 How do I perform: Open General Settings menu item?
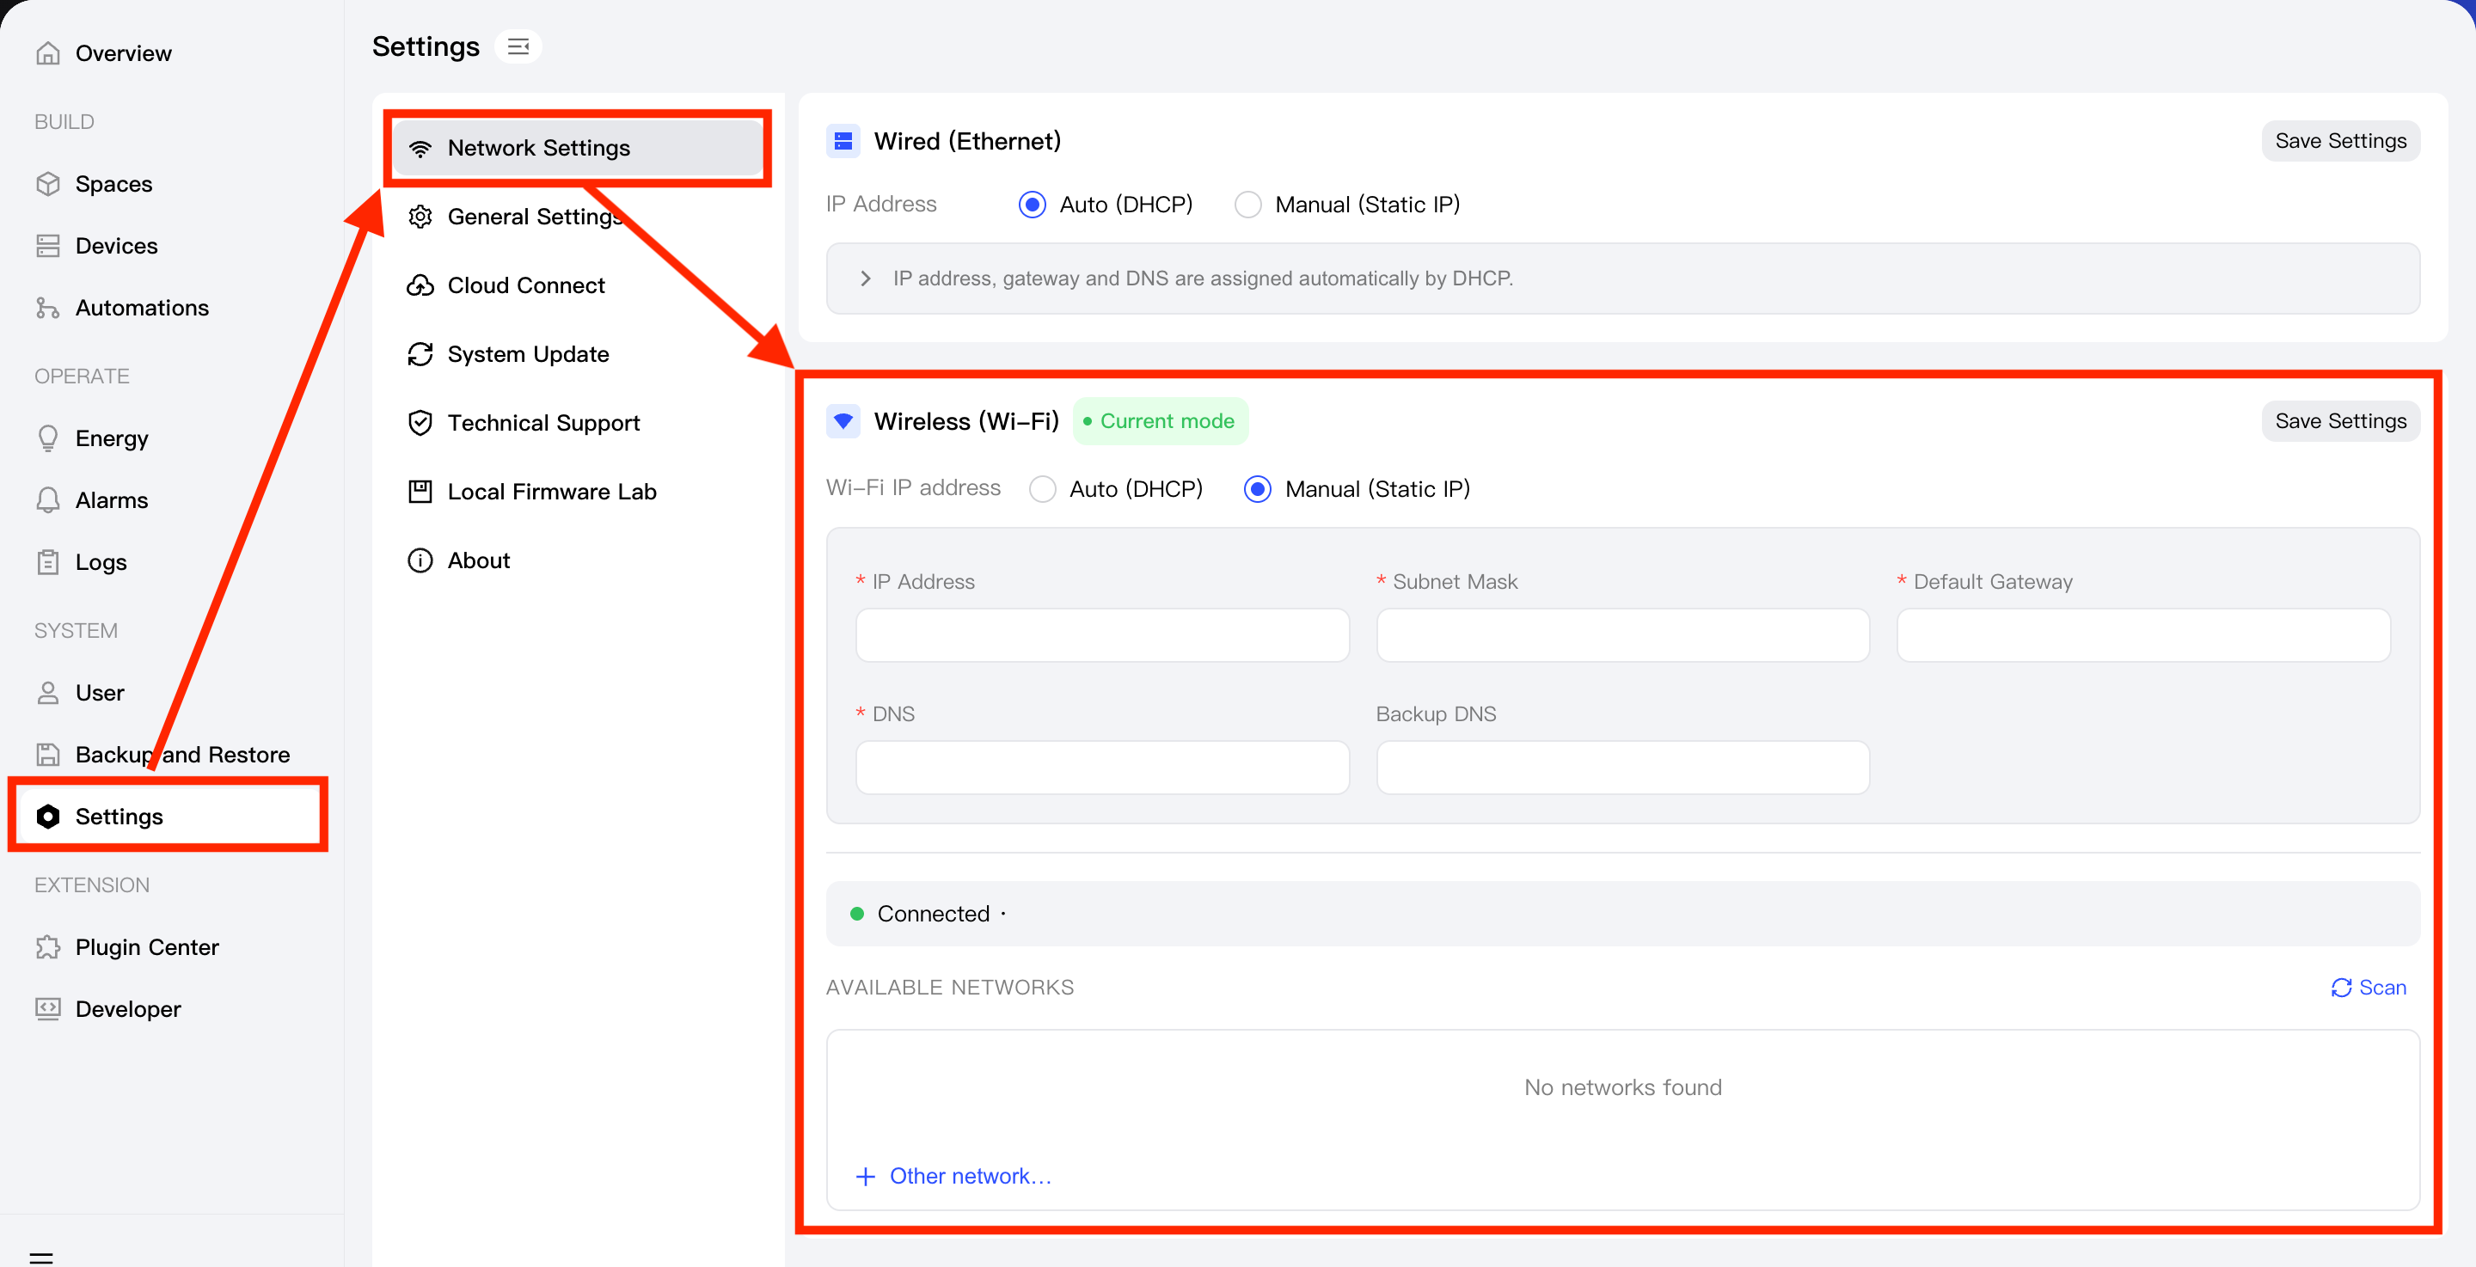pyautogui.click(x=578, y=217)
